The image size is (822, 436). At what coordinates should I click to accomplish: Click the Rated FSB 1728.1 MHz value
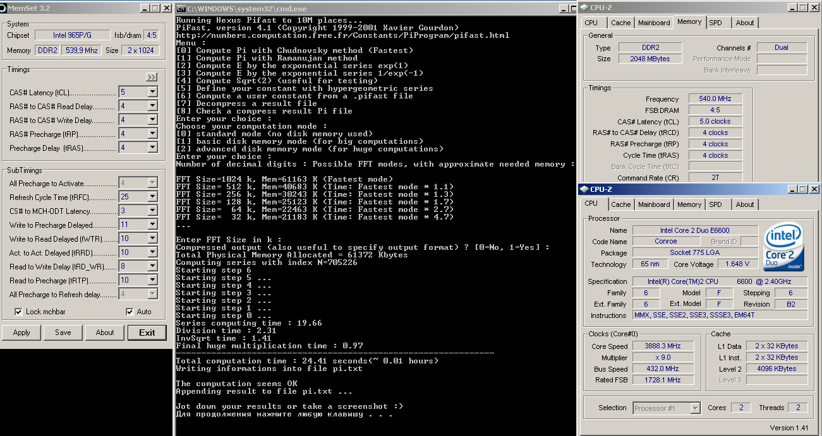[x=662, y=380]
